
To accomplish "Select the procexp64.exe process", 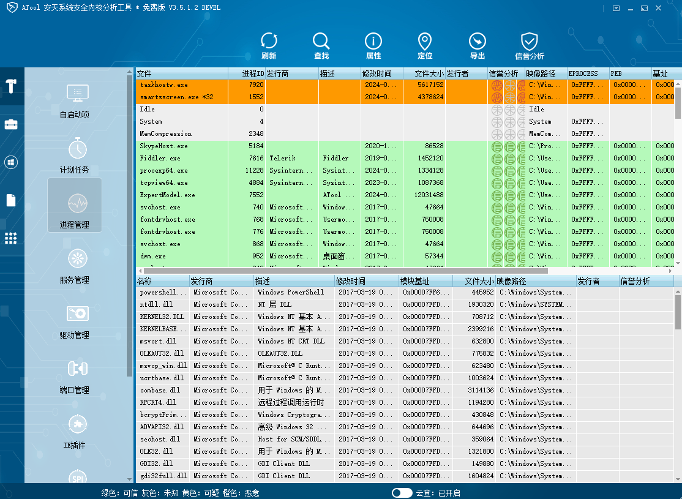I will pos(405,171).
